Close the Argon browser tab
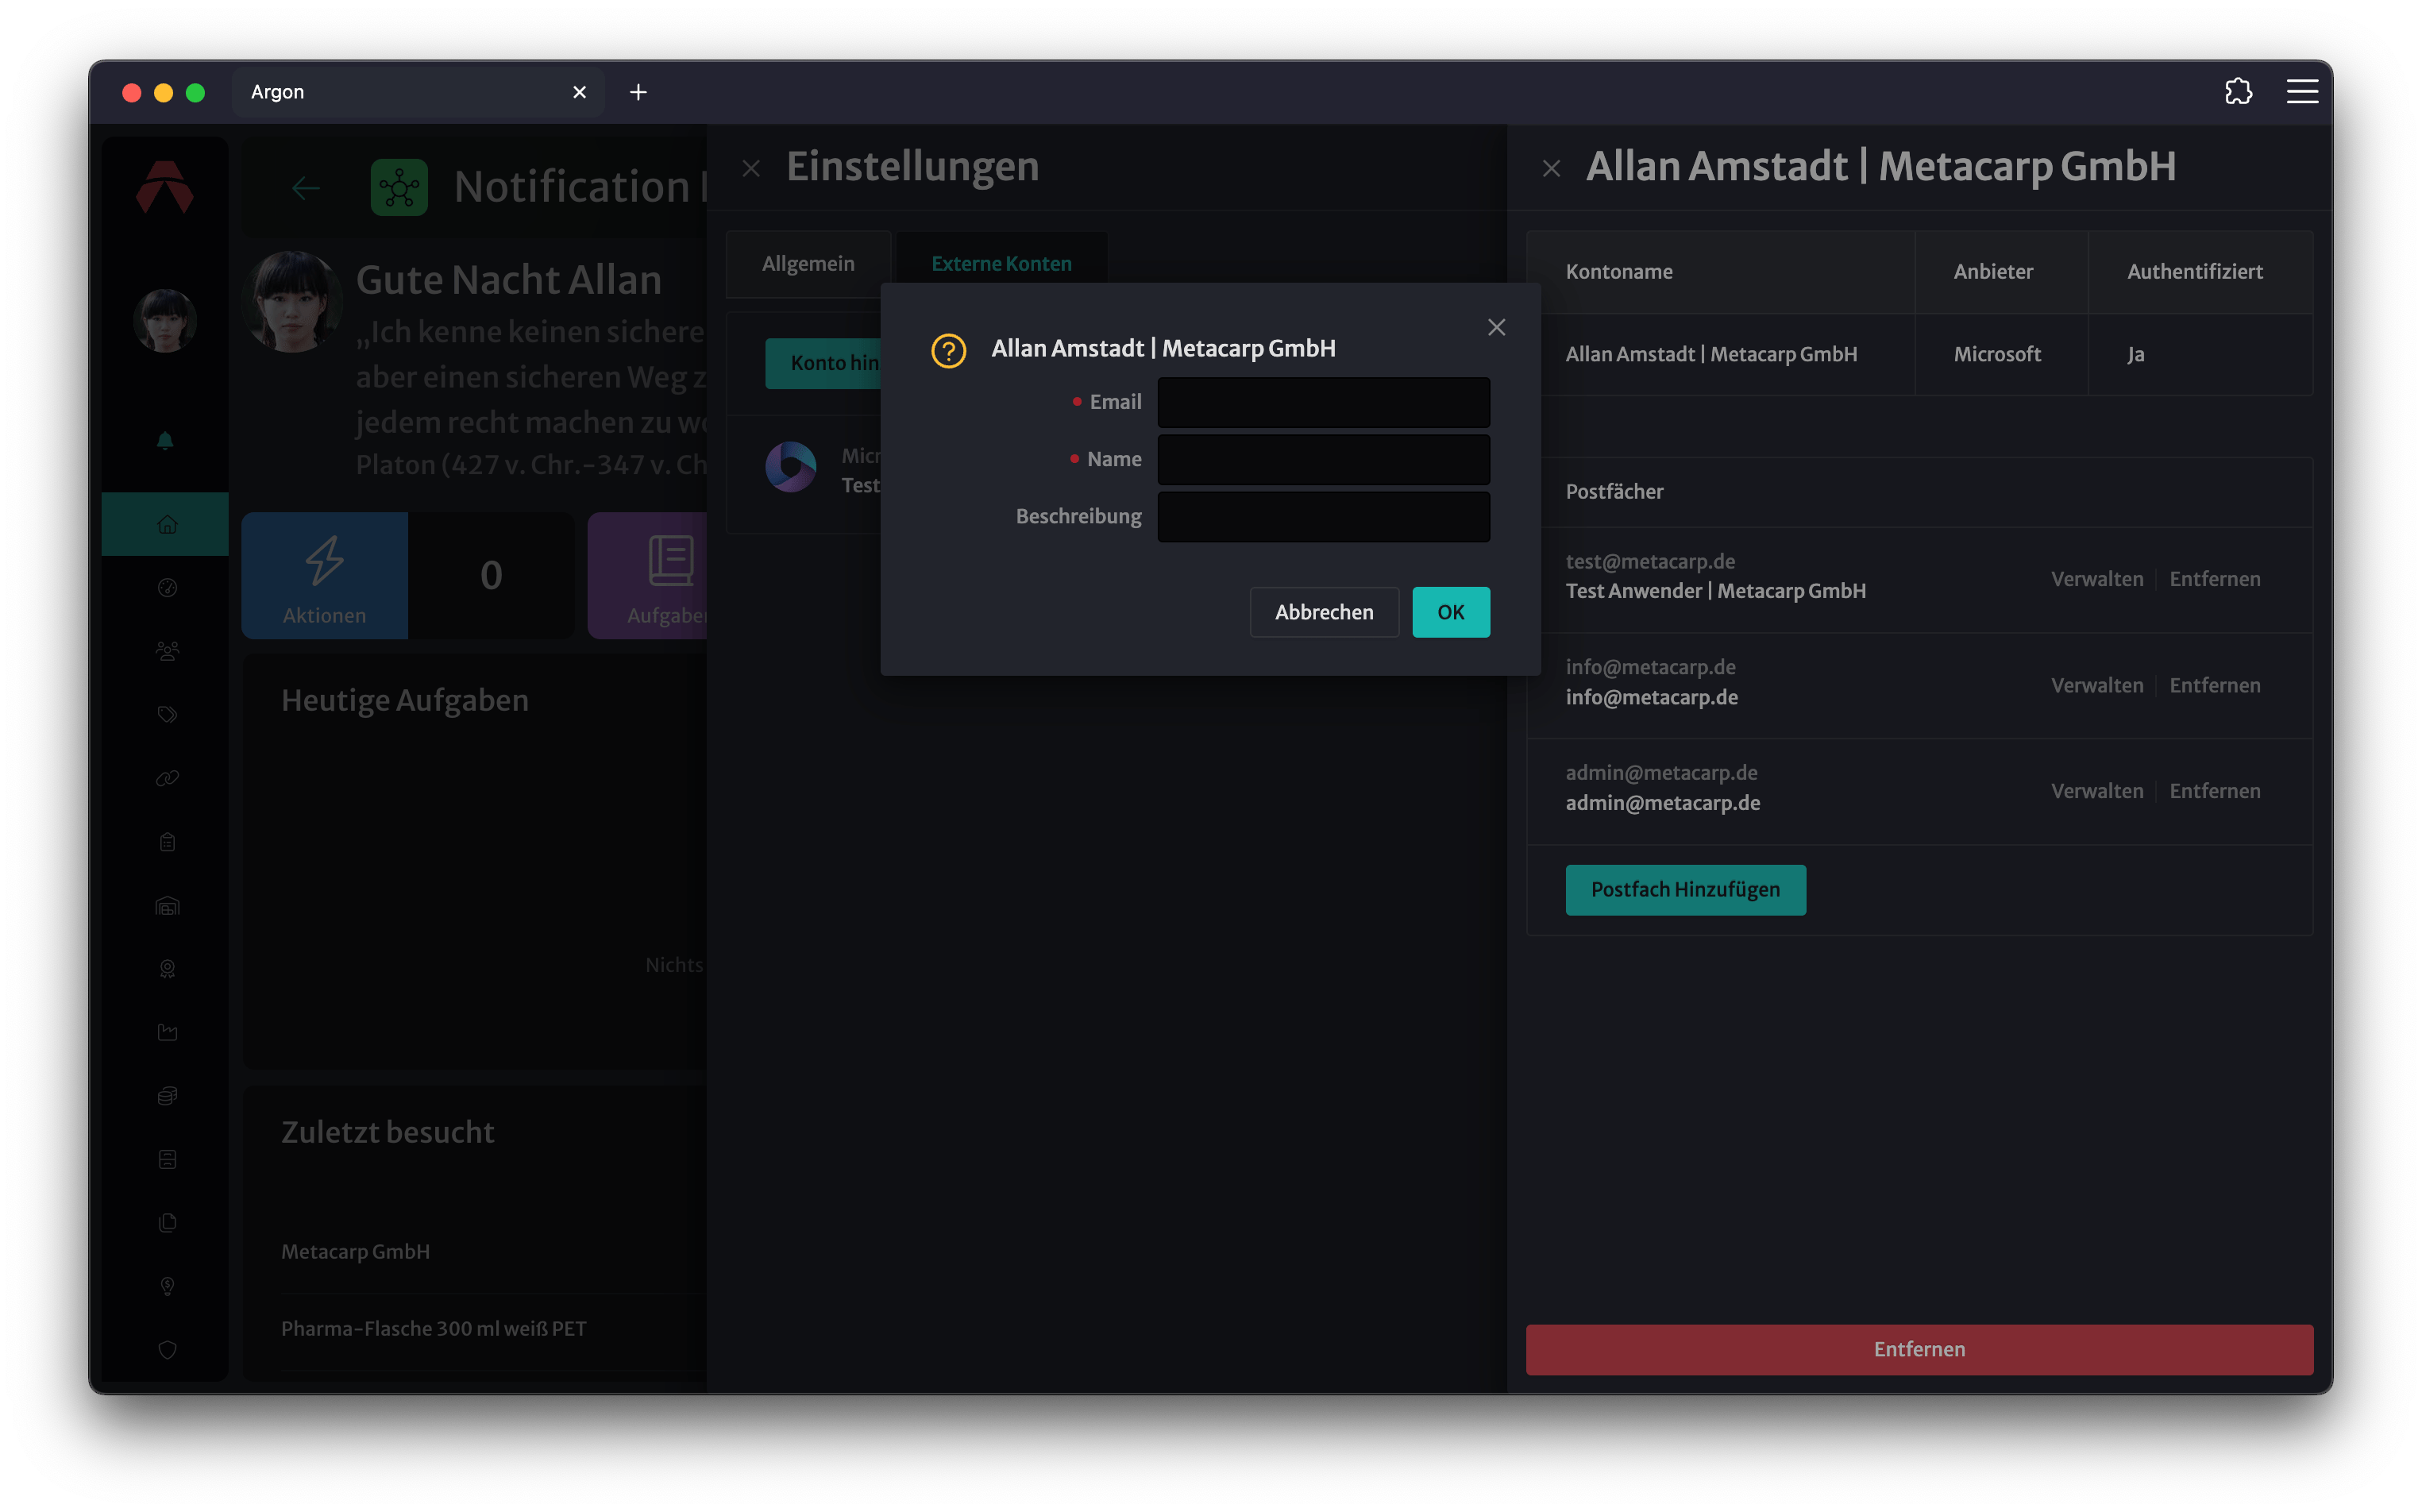This screenshot has width=2422, height=1512. coord(579,92)
